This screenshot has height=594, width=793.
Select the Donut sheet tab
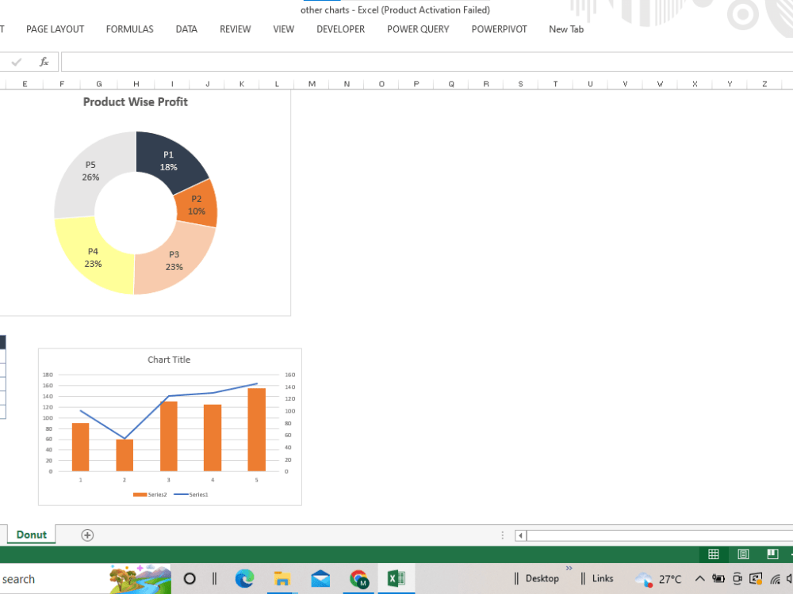(32, 535)
